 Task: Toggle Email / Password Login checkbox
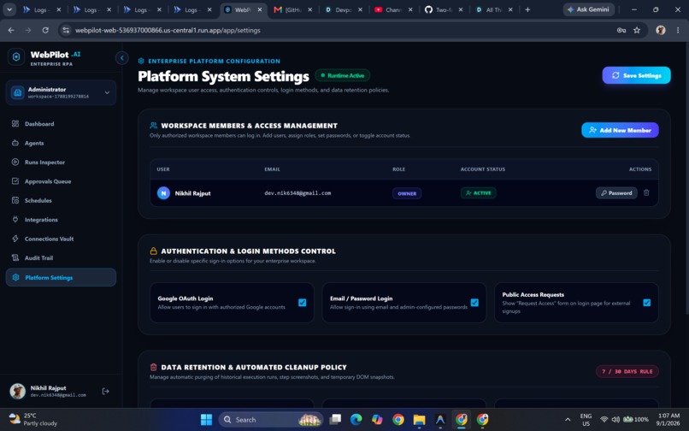[x=474, y=303]
